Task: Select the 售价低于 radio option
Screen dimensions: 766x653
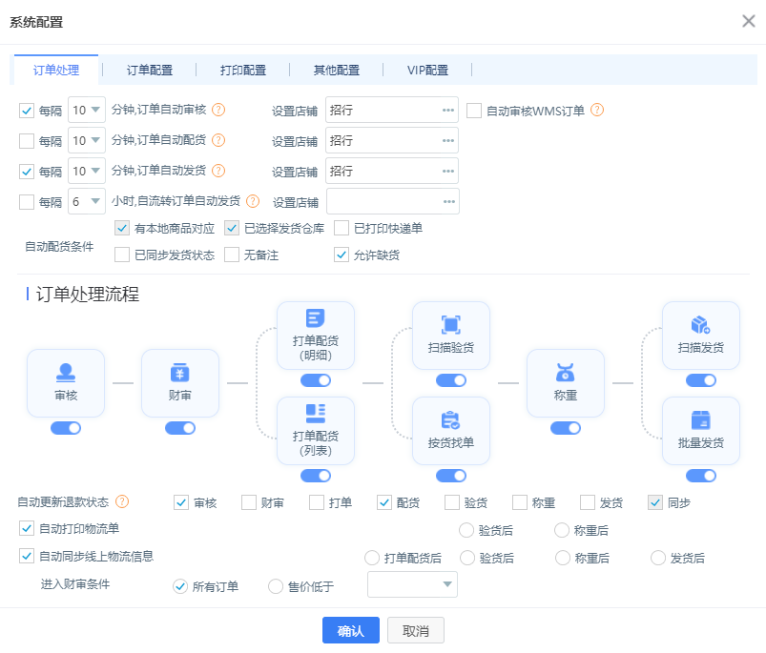Action: pos(276,586)
